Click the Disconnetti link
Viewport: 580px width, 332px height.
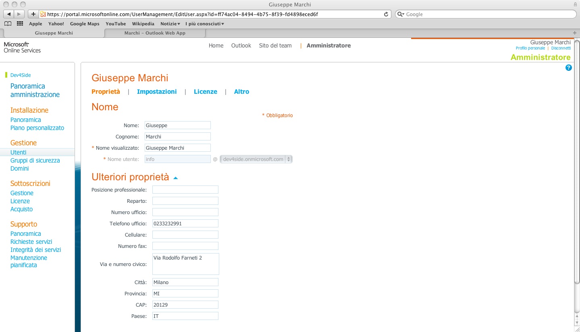tap(561, 48)
